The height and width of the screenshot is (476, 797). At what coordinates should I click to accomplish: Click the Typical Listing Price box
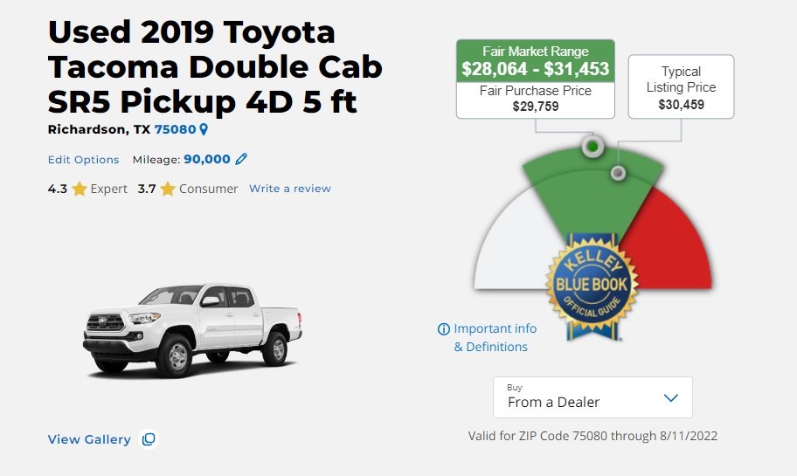[x=681, y=86]
